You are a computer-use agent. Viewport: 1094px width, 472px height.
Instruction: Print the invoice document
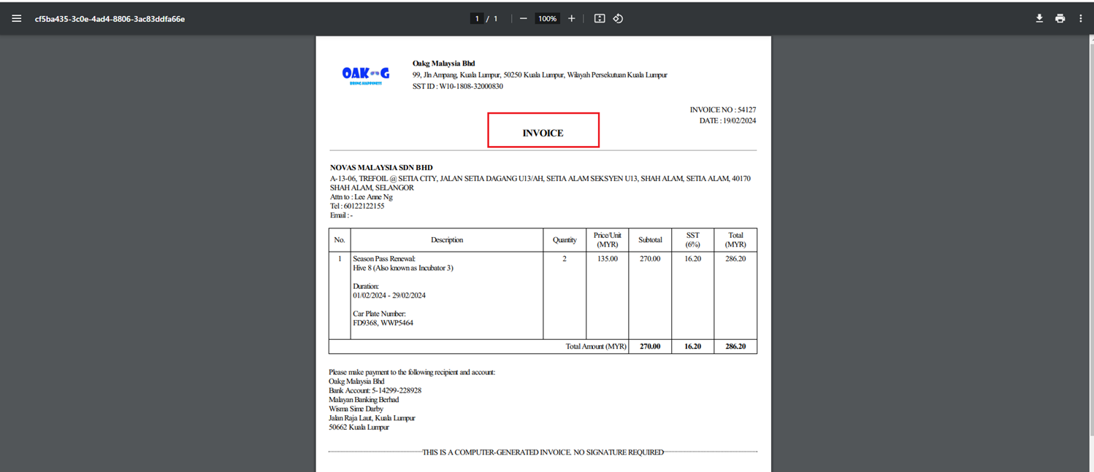[x=1060, y=18]
